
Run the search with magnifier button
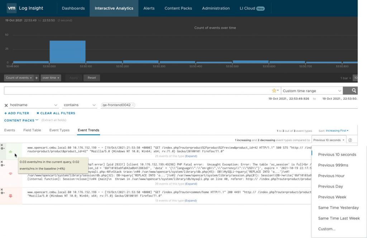point(351,91)
